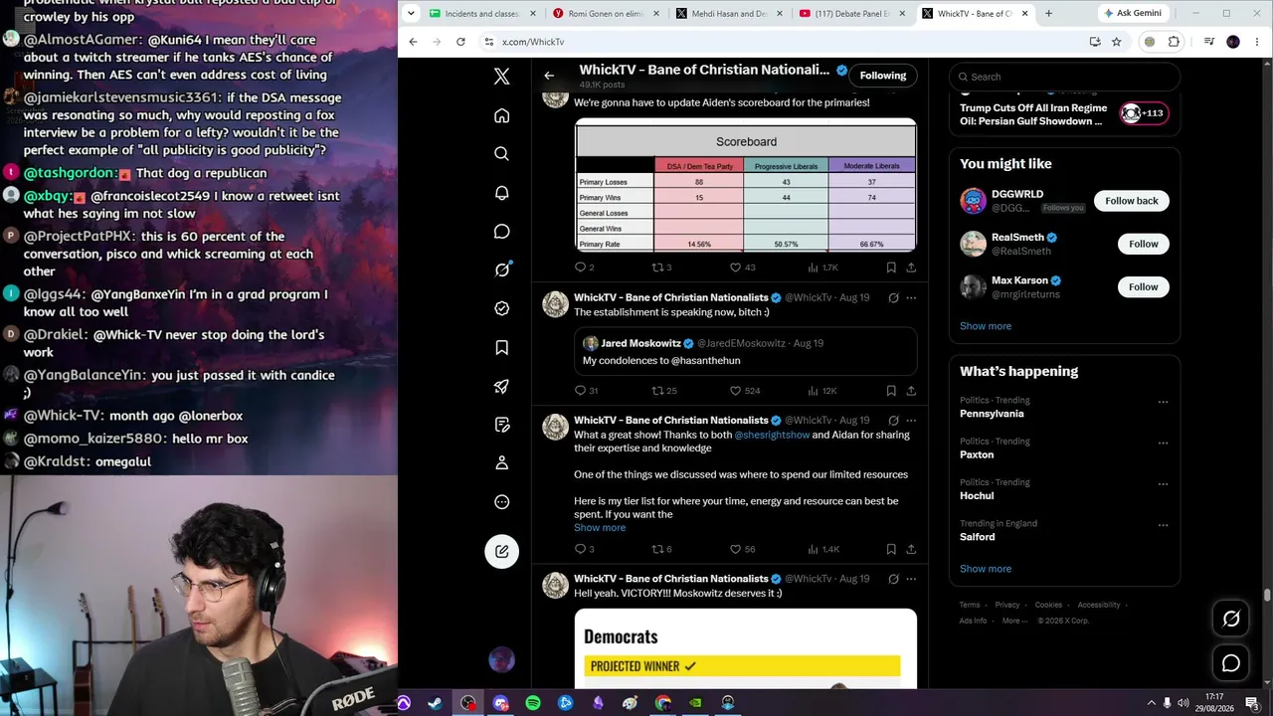
Task: Open the rocket icon in X sidebar
Action: 501,386
